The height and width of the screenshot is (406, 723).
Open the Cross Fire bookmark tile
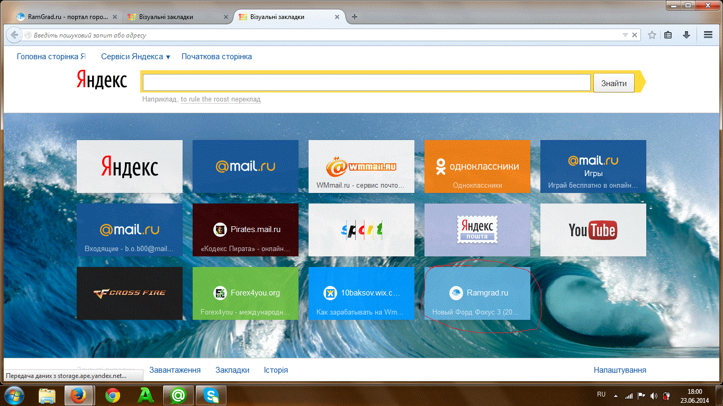click(x=130, y=293)
